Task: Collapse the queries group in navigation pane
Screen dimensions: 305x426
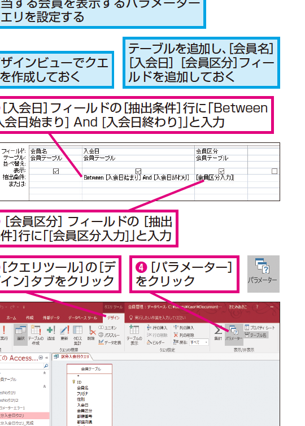Action: [45, 386]
